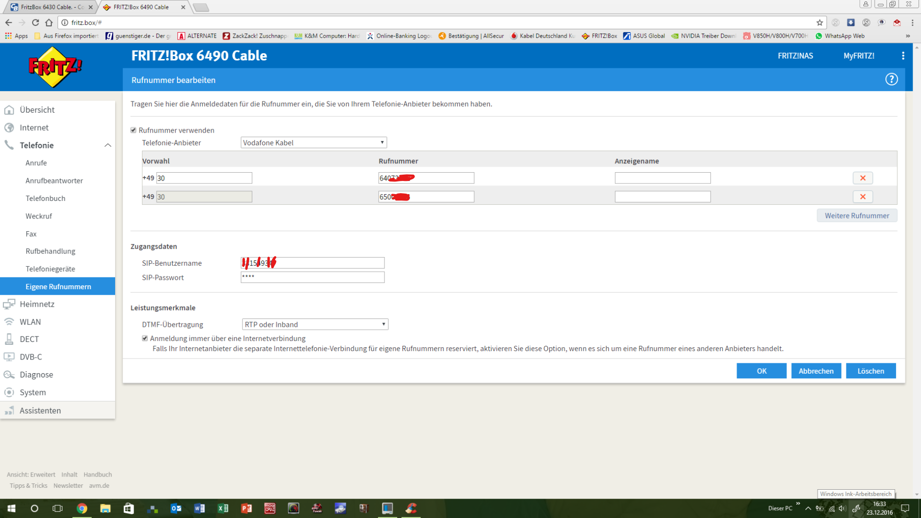Open Cortana search circle
This screenshot has height=518, width=921.
tap(34, 508)
